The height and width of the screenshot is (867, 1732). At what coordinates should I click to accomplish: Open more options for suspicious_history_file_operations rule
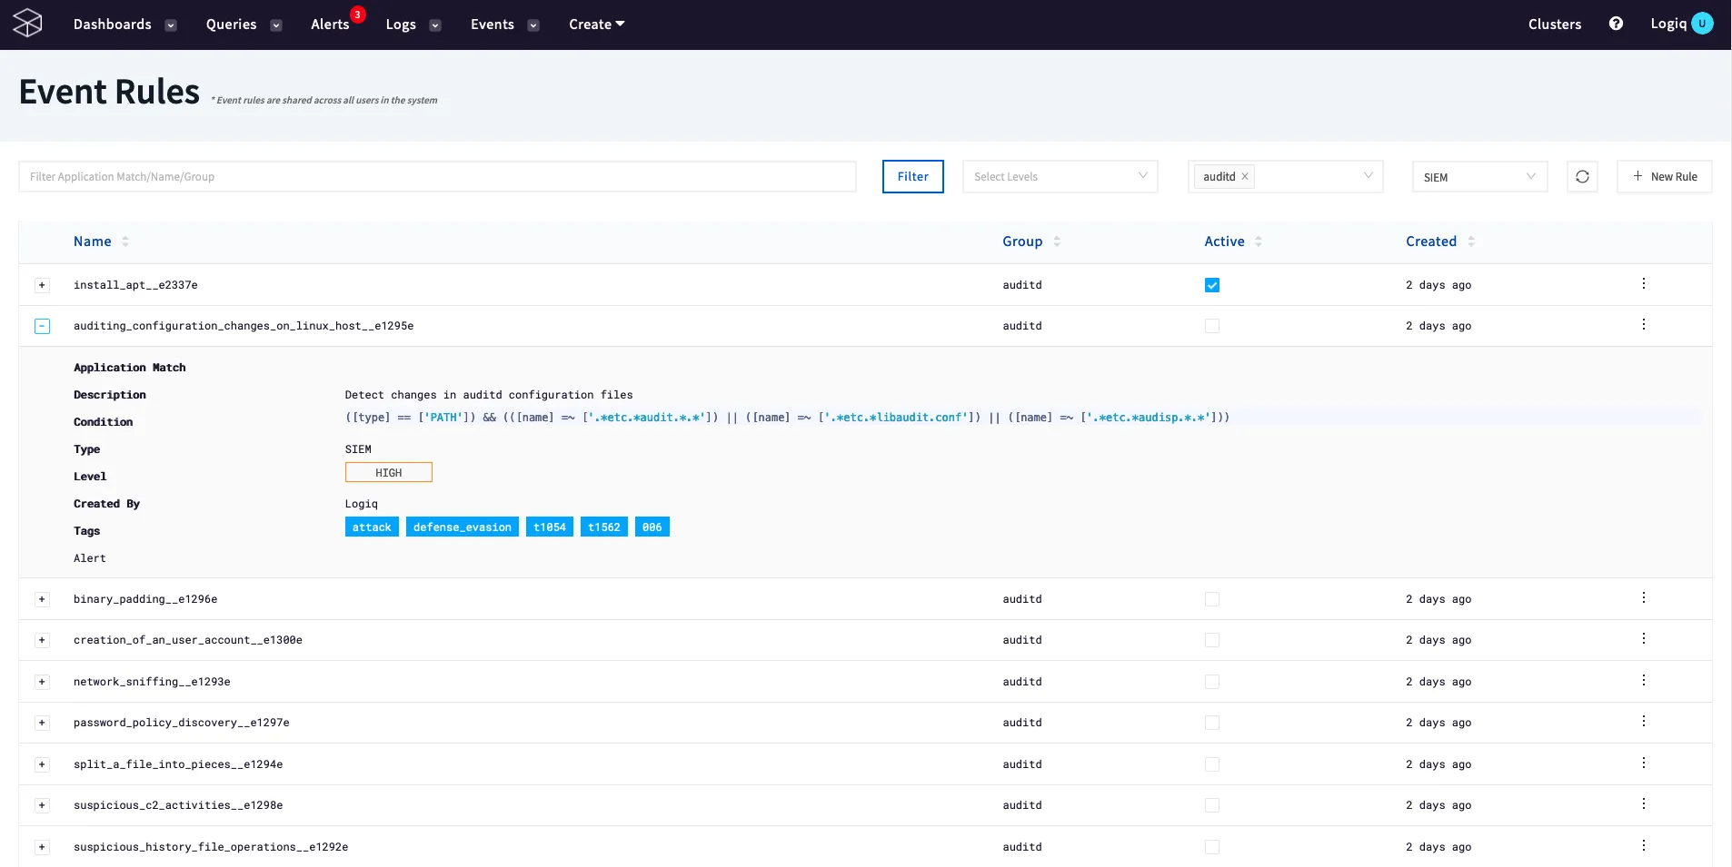tap(1643, 845)
